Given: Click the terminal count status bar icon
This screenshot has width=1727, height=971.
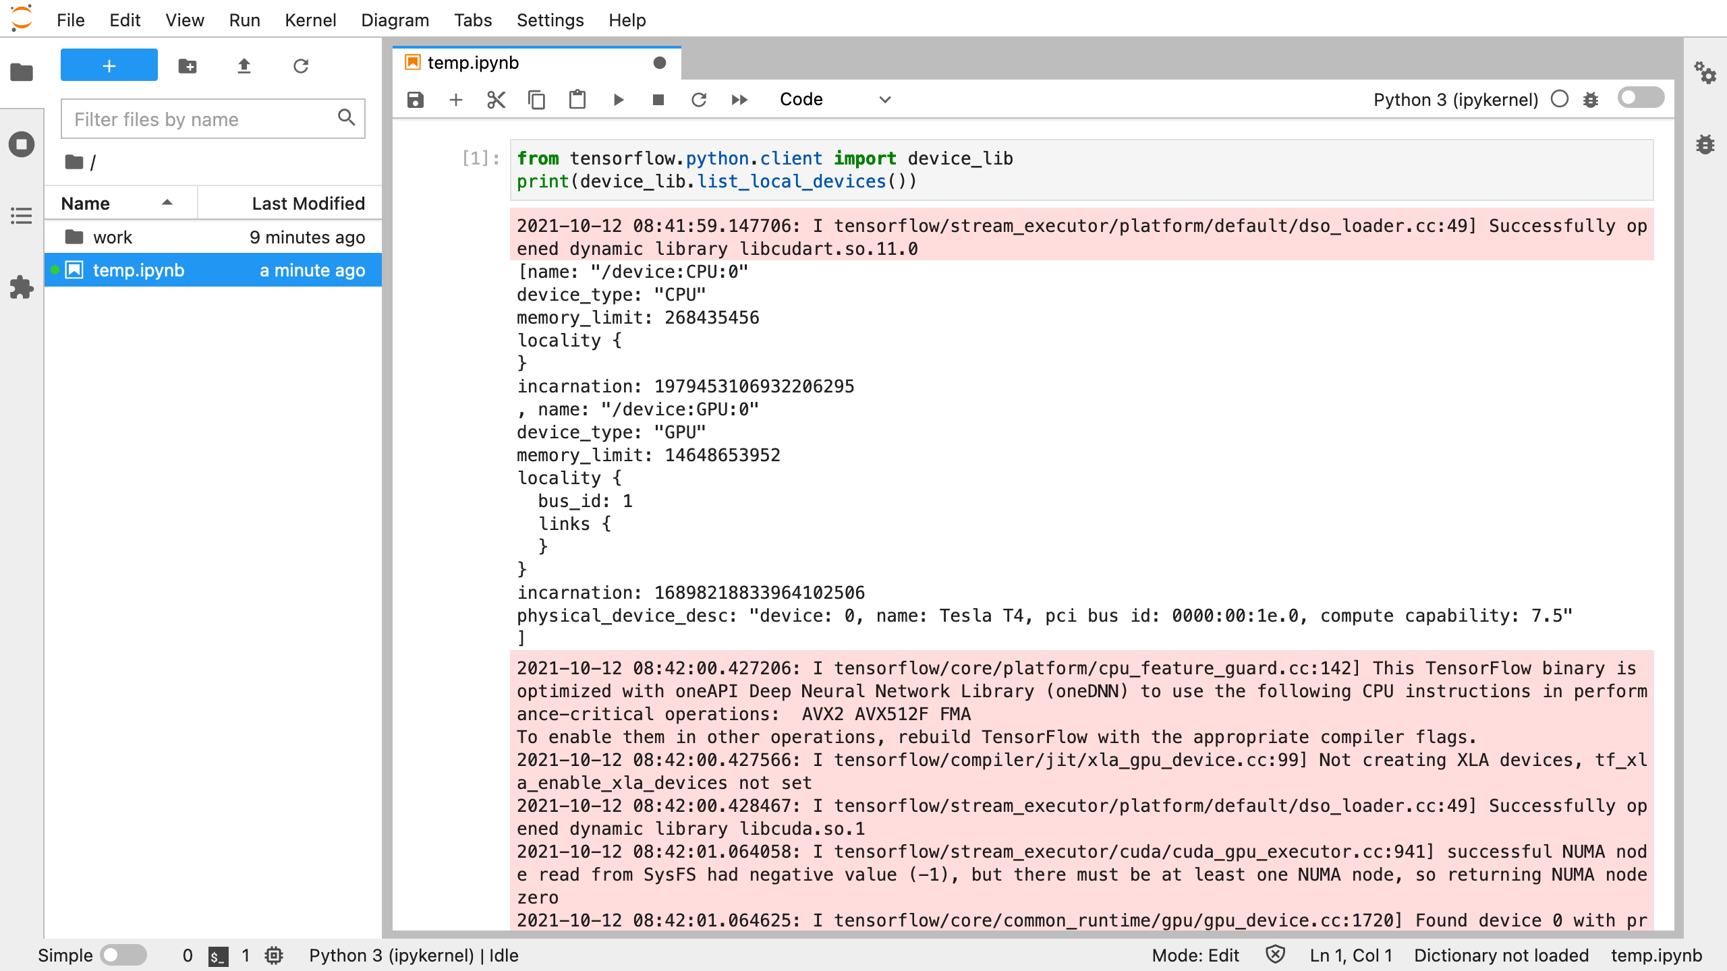Looking at the screenshot, I should coord(218,955).
